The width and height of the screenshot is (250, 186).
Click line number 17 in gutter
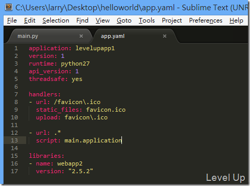pos(14,171)
